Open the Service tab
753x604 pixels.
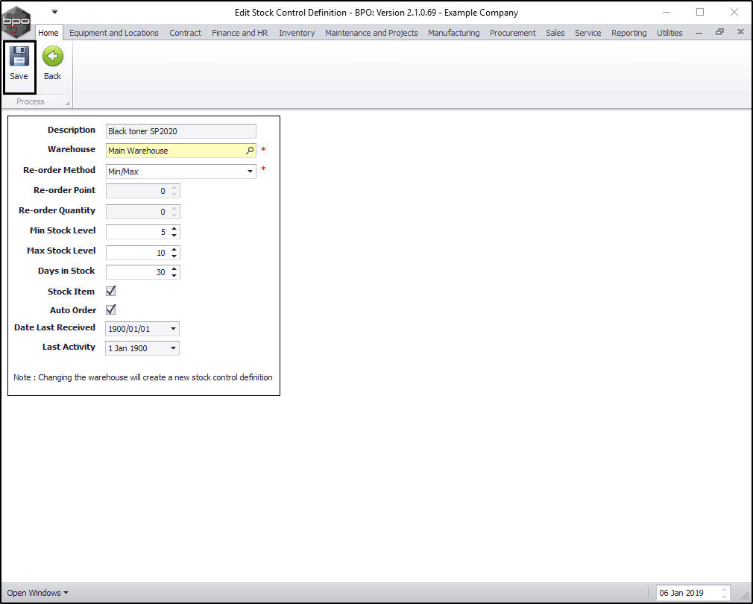click(587, 33)
